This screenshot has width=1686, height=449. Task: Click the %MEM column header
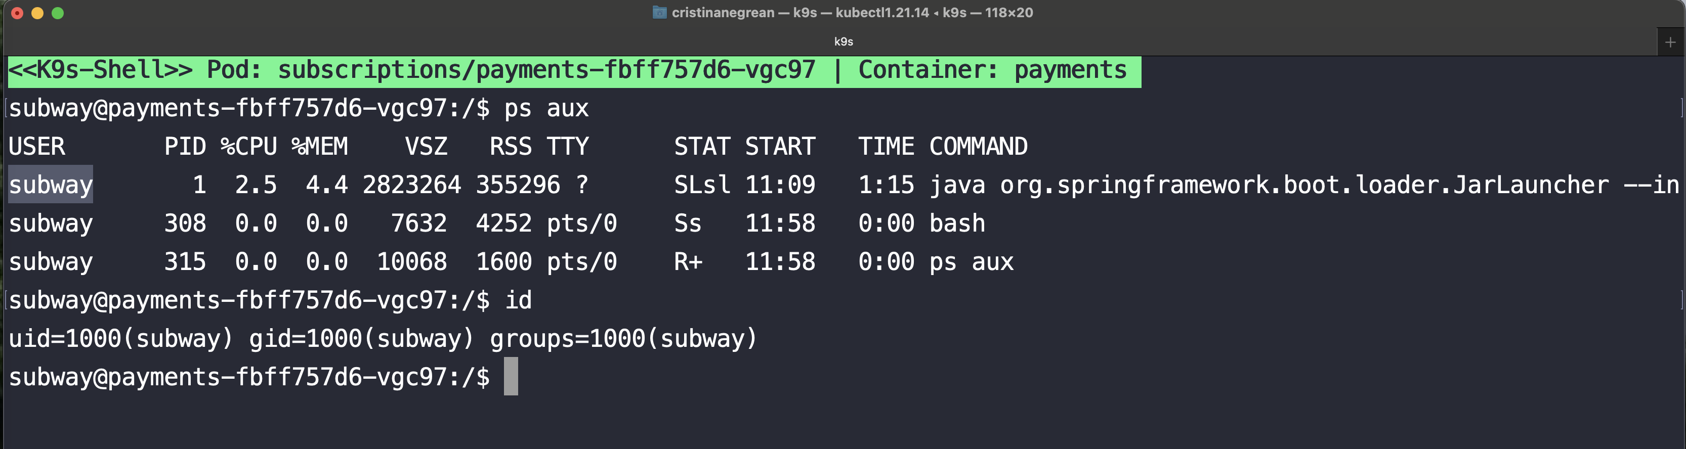pyautogui.click(x=320, y=147)
